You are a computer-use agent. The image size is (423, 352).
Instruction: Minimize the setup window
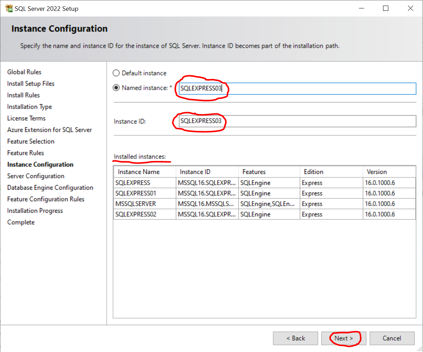click(361, 8)
